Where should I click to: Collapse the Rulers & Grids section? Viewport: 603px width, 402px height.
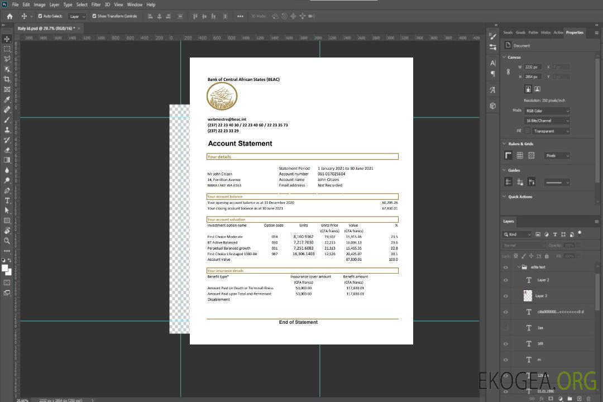505,144
